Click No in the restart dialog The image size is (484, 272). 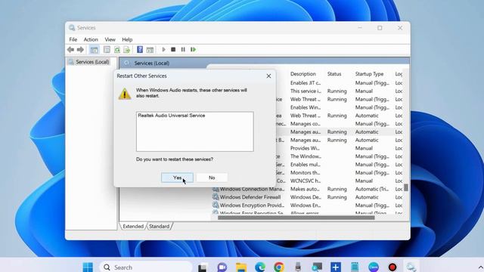(212, 178)
